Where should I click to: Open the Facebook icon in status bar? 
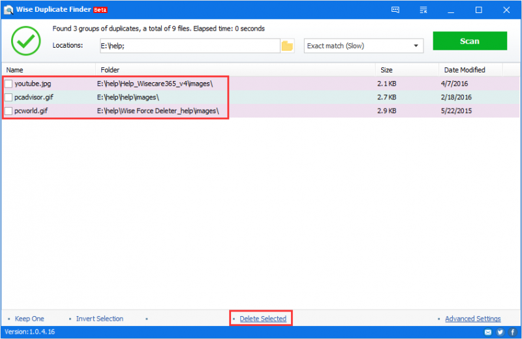[x=513, y=332]
